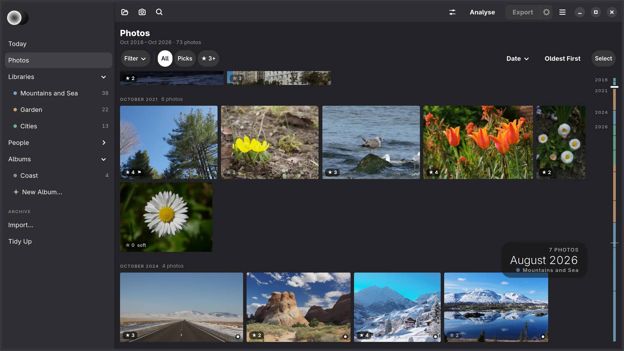Click the app logo in the sidebar
This screenshot has height=351, width=624.
(x=18, y=18)
